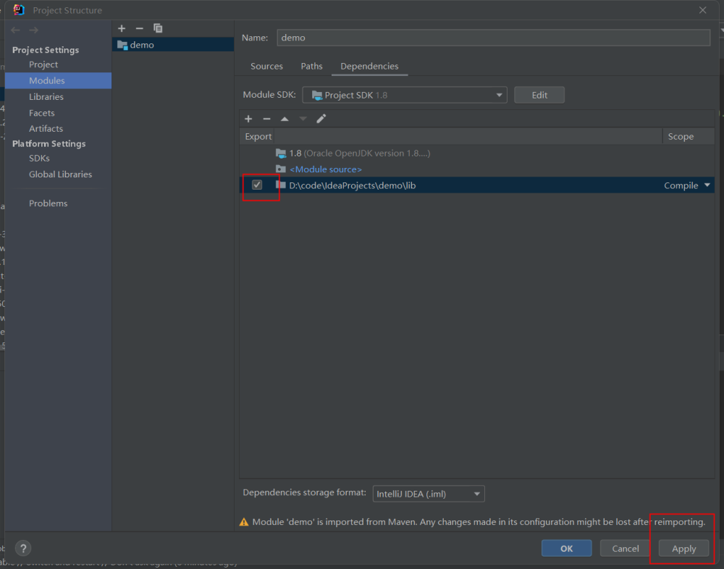Select 1.8 Oracle OpenJDK dependency row
Viewport: 724px width, 569px height.
[x=477, y=153]
